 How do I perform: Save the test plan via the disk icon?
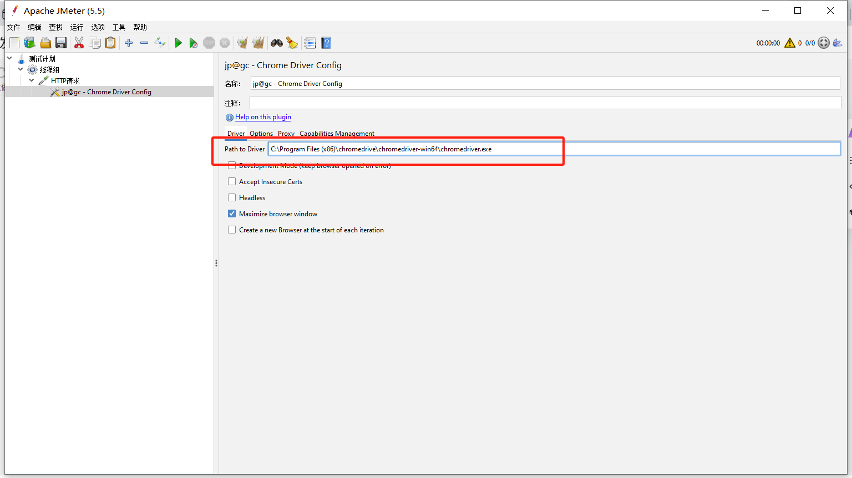pyautogui.click(x=61, y=43)
